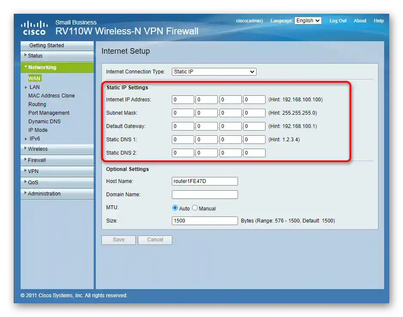Open MAC Address Clone page

pyautogui.click(x=52, y=95)
